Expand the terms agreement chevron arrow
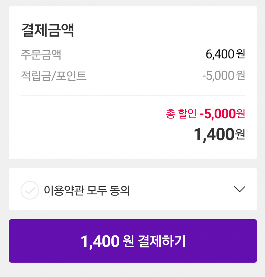 240,189
